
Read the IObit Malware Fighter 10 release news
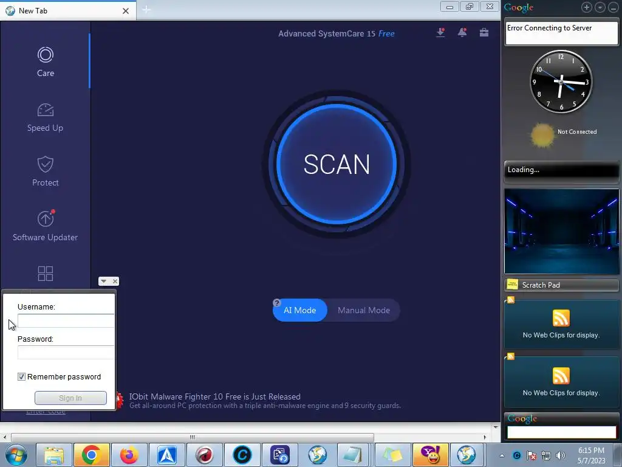tap(265, 401)
